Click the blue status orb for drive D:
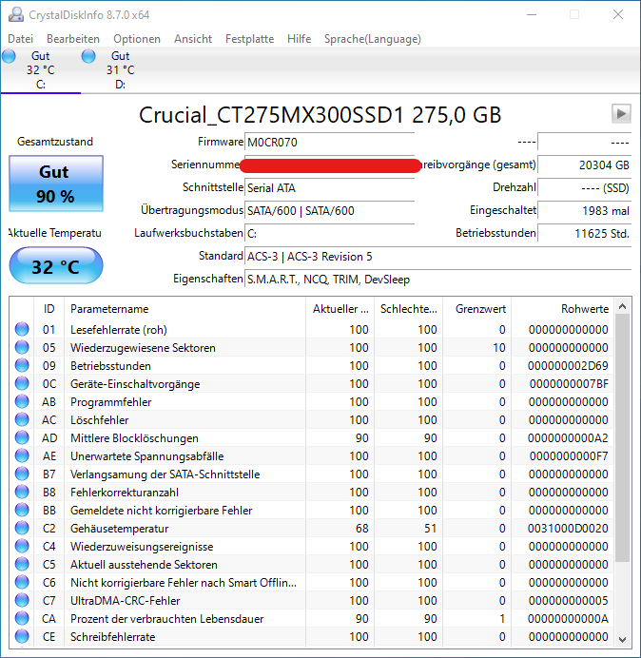Screen dimensions: 641x658 88,56
